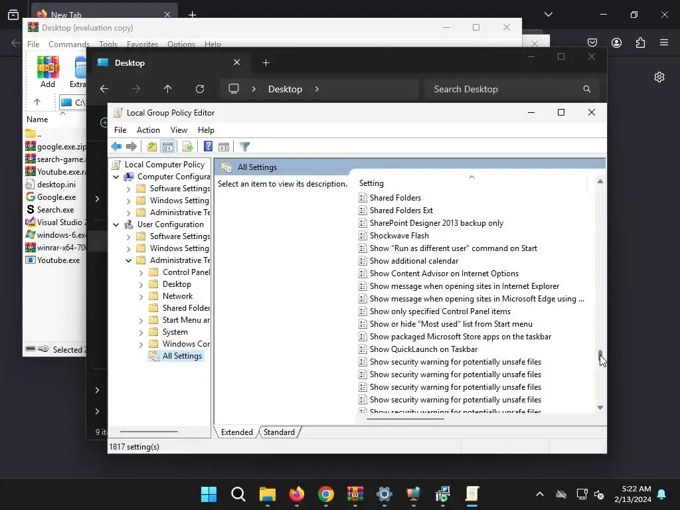Screen dimensions: 680x510
Task: Click the vertical scrollbar thumb in settings list
Action: pyautogui.click(x=600, y=354)
